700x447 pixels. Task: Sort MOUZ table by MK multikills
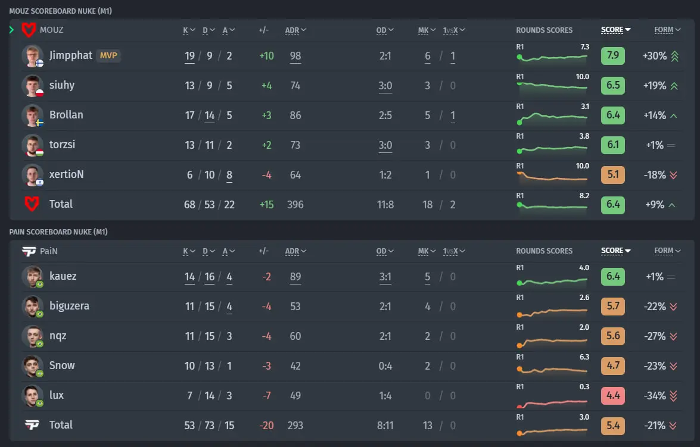(427, 30)
